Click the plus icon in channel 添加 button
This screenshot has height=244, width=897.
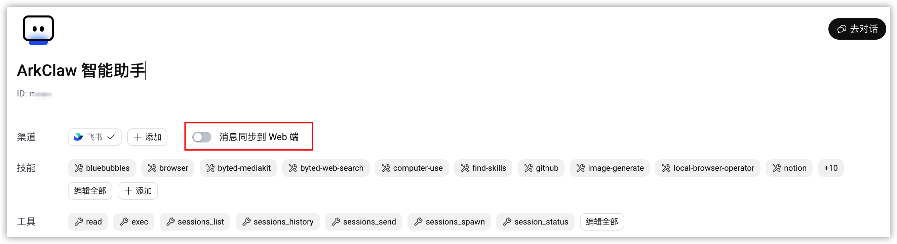[138, 137]
